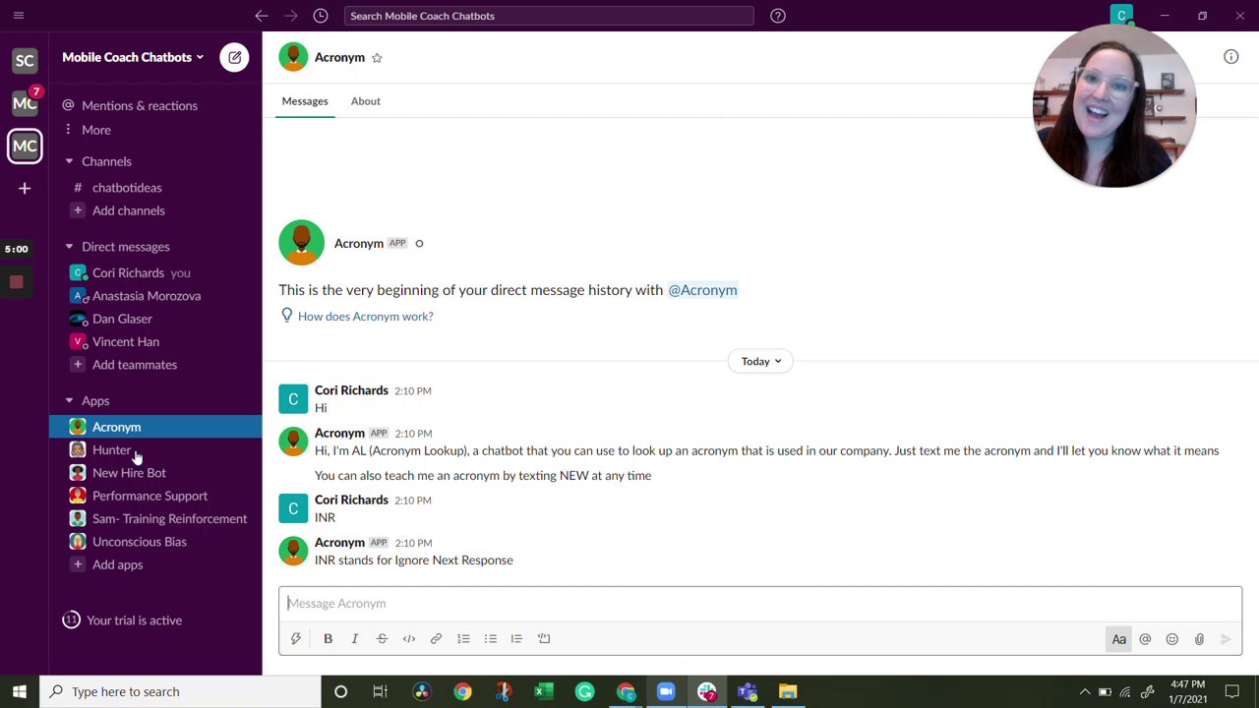Open Mobile Coach Chatbots workspace menu
This screenshot has height=708, width=1259.
133,57
